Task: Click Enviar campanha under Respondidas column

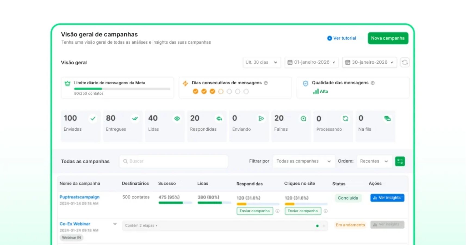Action: tap(255, 211)
